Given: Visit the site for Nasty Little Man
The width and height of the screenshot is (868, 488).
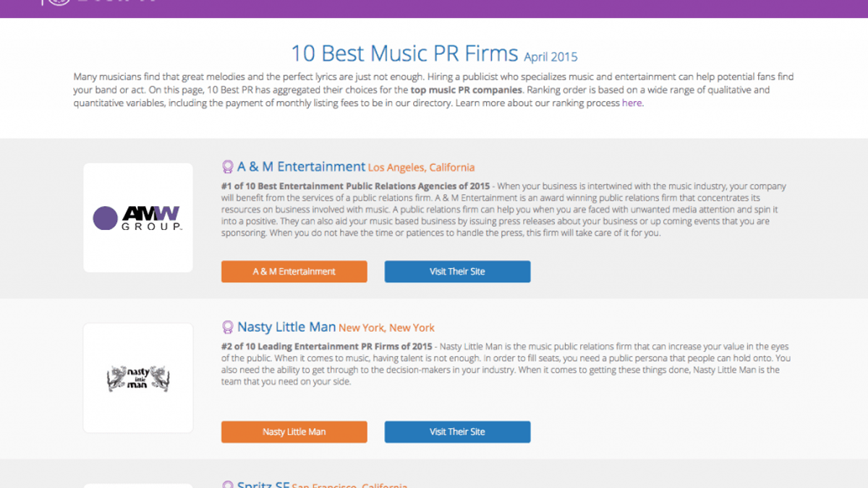Looking at the screenshot, I should [457, 432].
